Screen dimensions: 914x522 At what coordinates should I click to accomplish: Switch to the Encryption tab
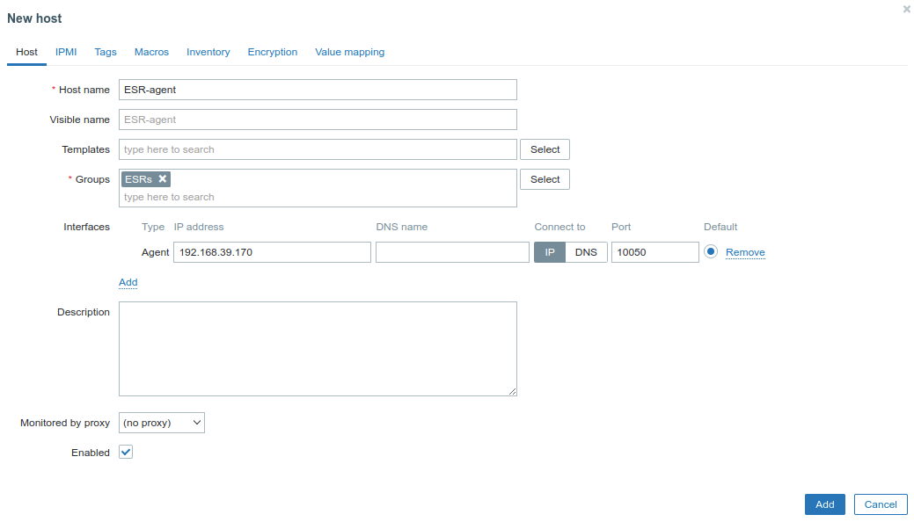(x=272, y=52)
